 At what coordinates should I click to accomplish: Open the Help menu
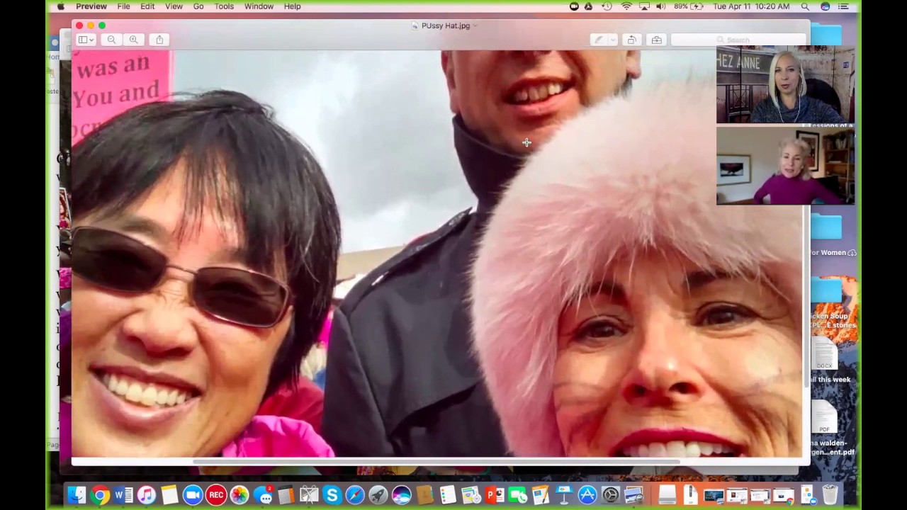[x=292, y=6]
